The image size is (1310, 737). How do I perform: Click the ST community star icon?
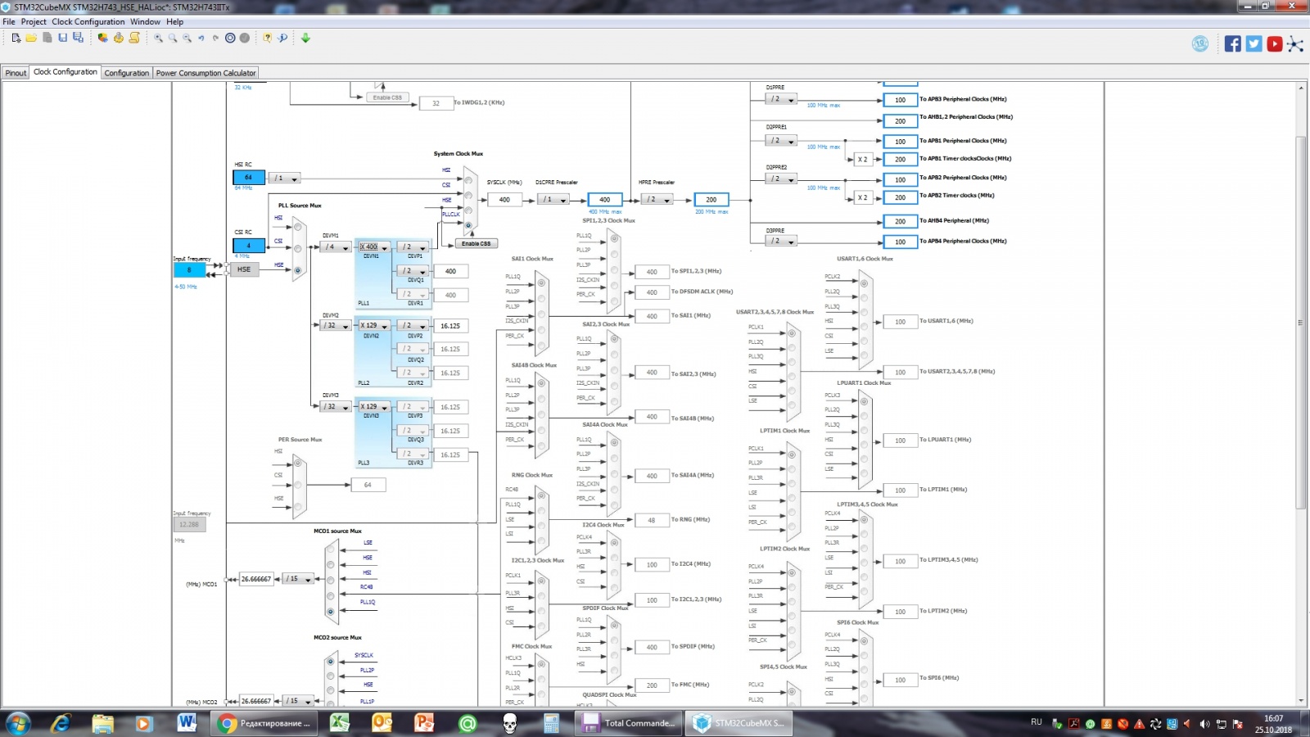pyautogui.click(x=1295, y=44)
